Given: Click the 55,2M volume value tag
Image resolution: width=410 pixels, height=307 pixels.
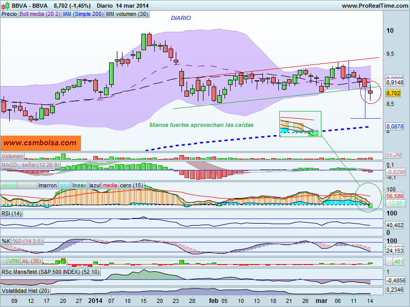Looking at the screenshot, I should click(394, 155).
